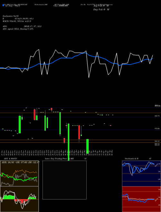This screenshot has width=161, height=212.
Task: Select the RSI 14/5 values line
Action: 18,19
